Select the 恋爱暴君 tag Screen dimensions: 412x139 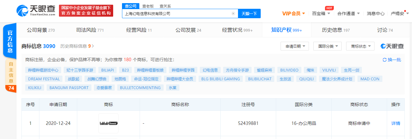pyautogui.click(x=104, y=88)
